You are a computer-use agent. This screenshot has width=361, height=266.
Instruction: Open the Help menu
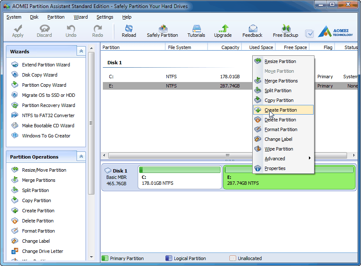pyautogui.click(x=127, y=17)
